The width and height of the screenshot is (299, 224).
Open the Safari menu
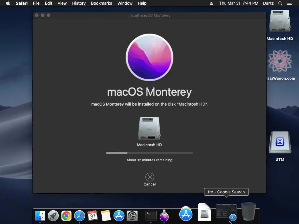[22, 3]
